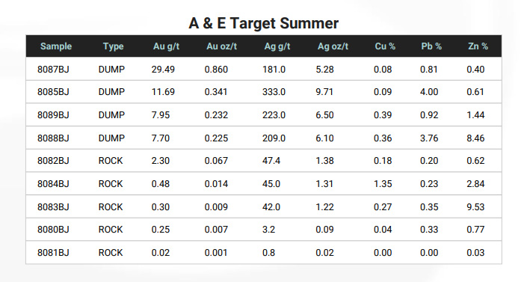Click the 29.49 gold value cell
Image resolution: width=524 pixels, height=282 pixels.
pyautogui.click(x=163, y=70)
